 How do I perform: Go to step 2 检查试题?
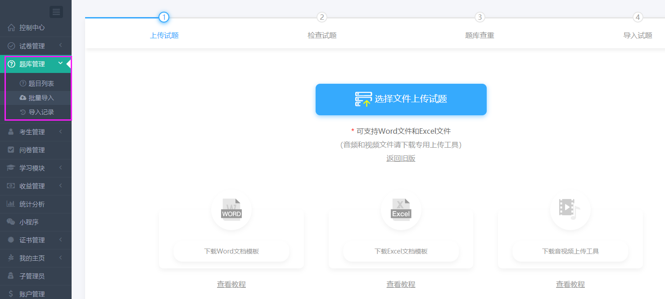321,17
